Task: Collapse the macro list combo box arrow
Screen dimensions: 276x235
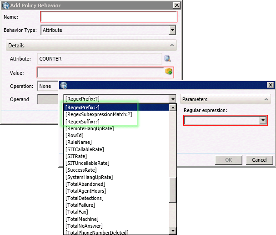Action: (172, 99)
